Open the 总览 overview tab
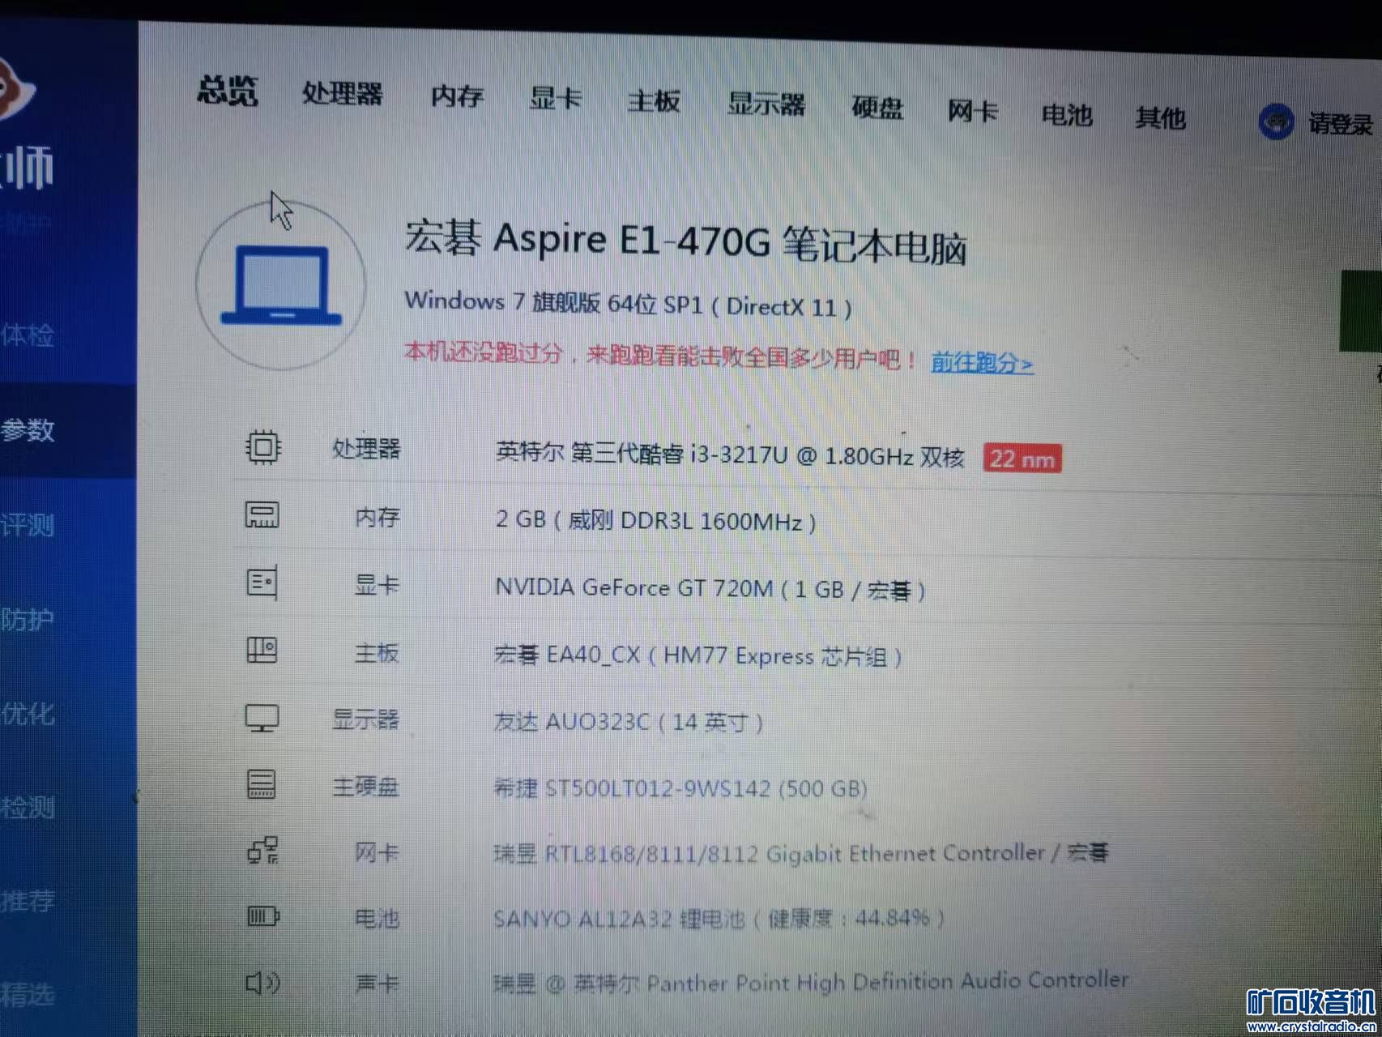 pos(228,91)
